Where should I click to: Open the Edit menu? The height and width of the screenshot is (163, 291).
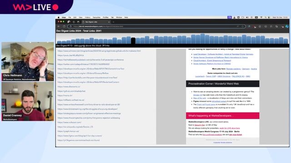click(x=75, y=17)
